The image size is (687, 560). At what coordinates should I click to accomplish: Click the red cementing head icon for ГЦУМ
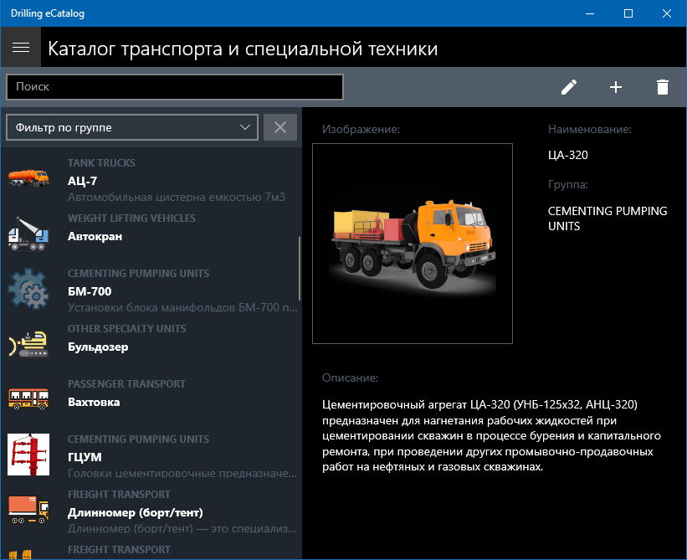coord(28,455)
